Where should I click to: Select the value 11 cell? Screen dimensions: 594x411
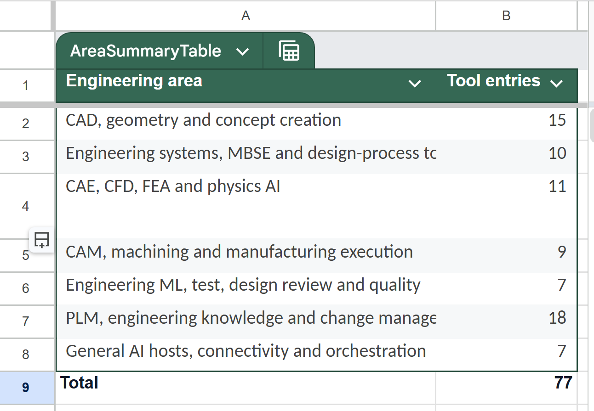click(506, 206)
